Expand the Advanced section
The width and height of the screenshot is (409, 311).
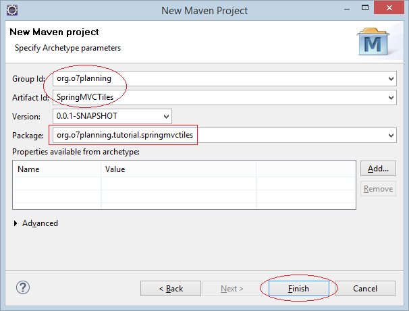click(x=16, y=223)
